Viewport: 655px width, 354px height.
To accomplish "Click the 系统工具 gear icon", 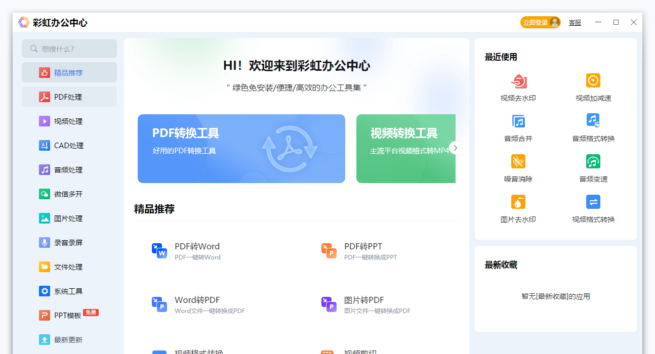I will (45, 291).
